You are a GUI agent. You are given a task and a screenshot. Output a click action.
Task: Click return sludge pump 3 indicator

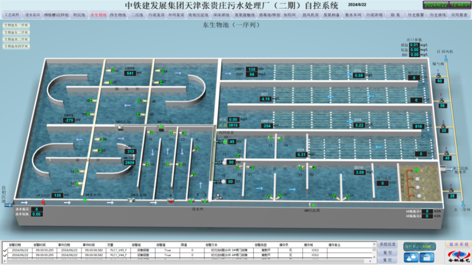(418, 187)
